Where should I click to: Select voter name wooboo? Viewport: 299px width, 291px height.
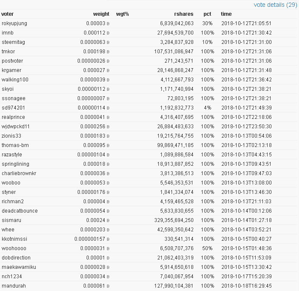11,183
